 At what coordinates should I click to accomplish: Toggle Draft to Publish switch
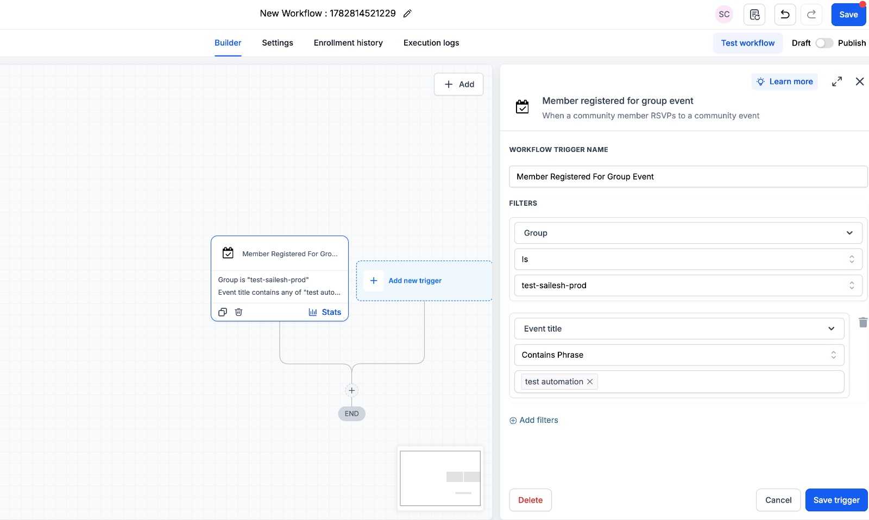pyautogui.click(x=824, y=43)
